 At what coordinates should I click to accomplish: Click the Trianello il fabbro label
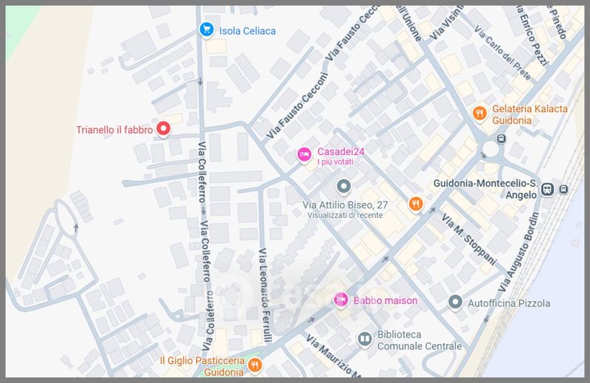tap(114, 130)
